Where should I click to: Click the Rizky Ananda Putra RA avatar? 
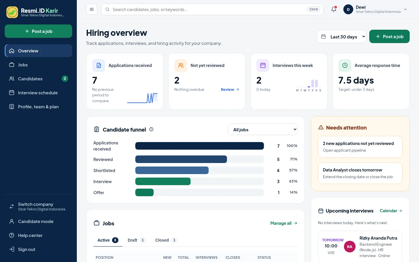click(x=350, y=247)
